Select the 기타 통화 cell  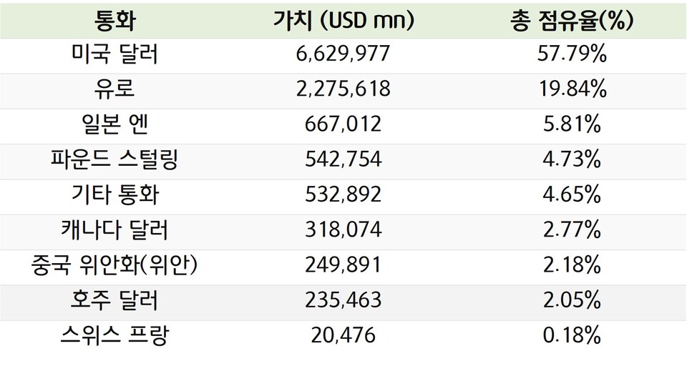[x=114, y=196]
